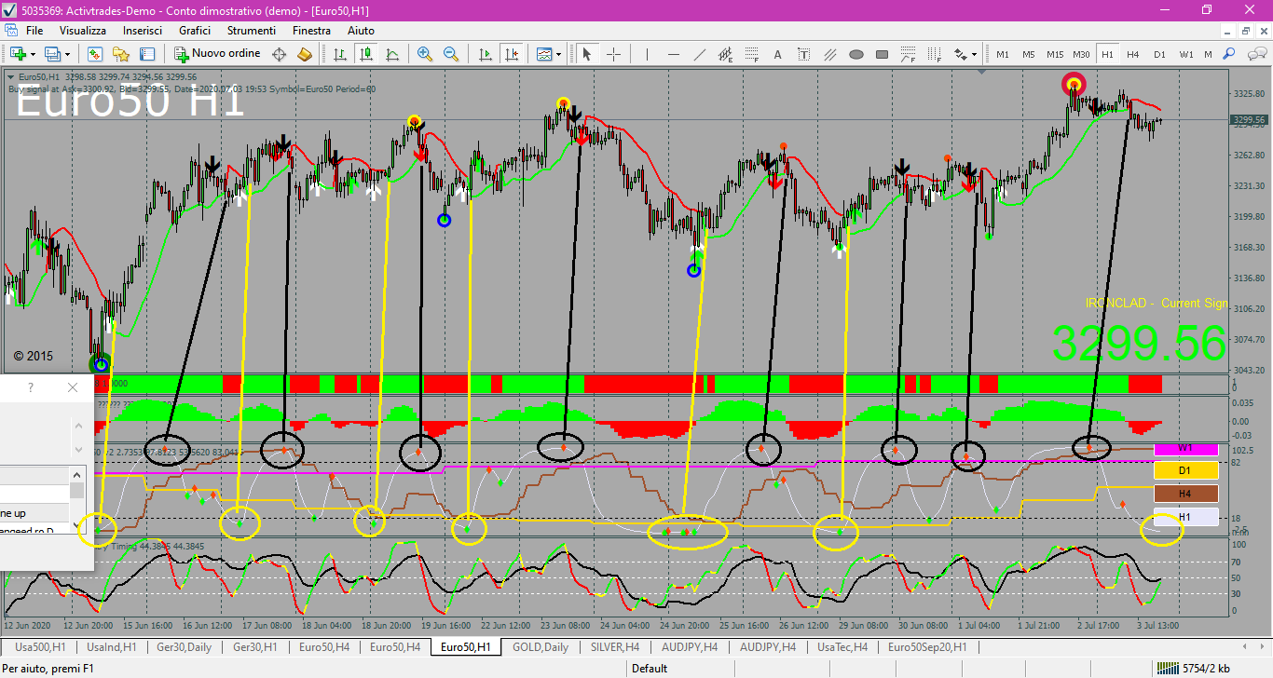Open the Strumenti menu
The image size is (1273, 678).
[x=251, y=31]
